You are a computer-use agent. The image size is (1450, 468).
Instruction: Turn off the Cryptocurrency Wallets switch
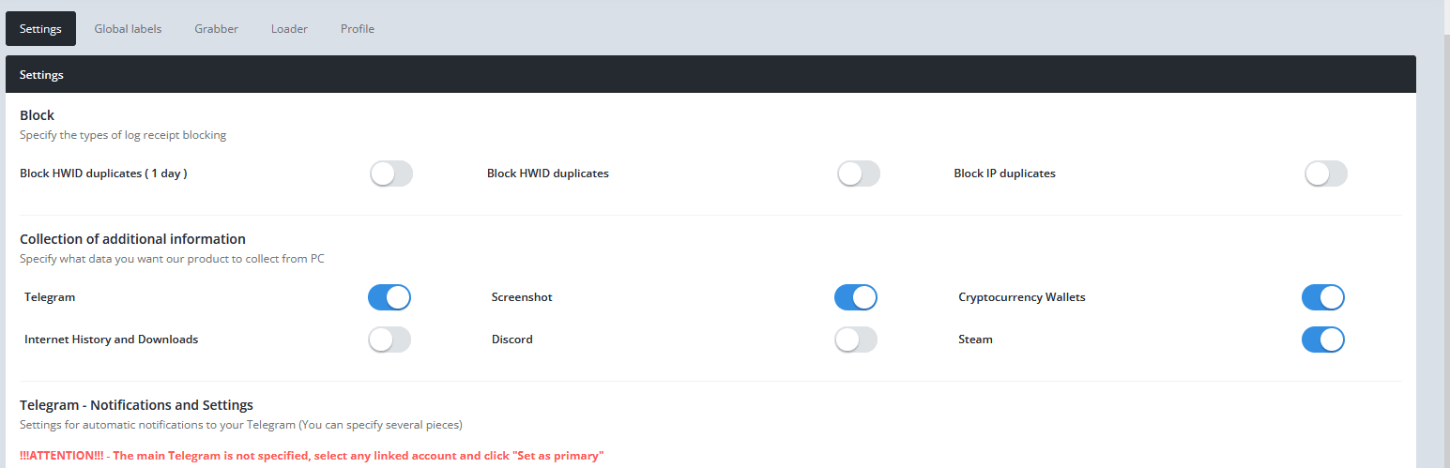1323,297
